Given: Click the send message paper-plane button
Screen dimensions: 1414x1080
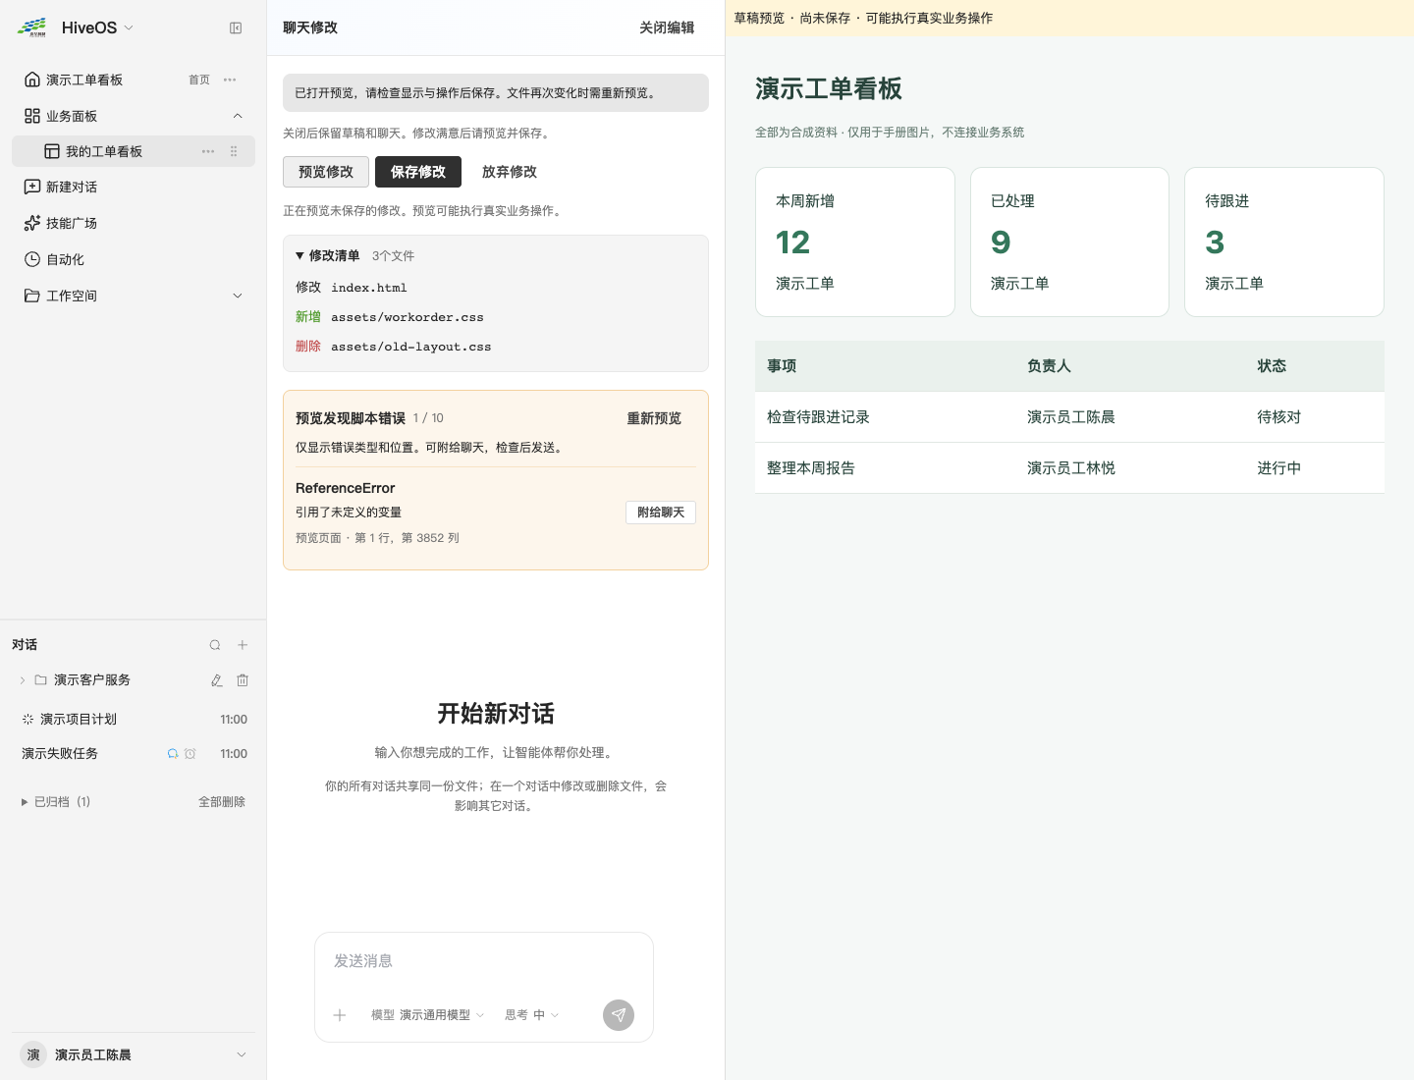Looking at the screenshot, I should pyautogui.click(x=619, y=1015).
